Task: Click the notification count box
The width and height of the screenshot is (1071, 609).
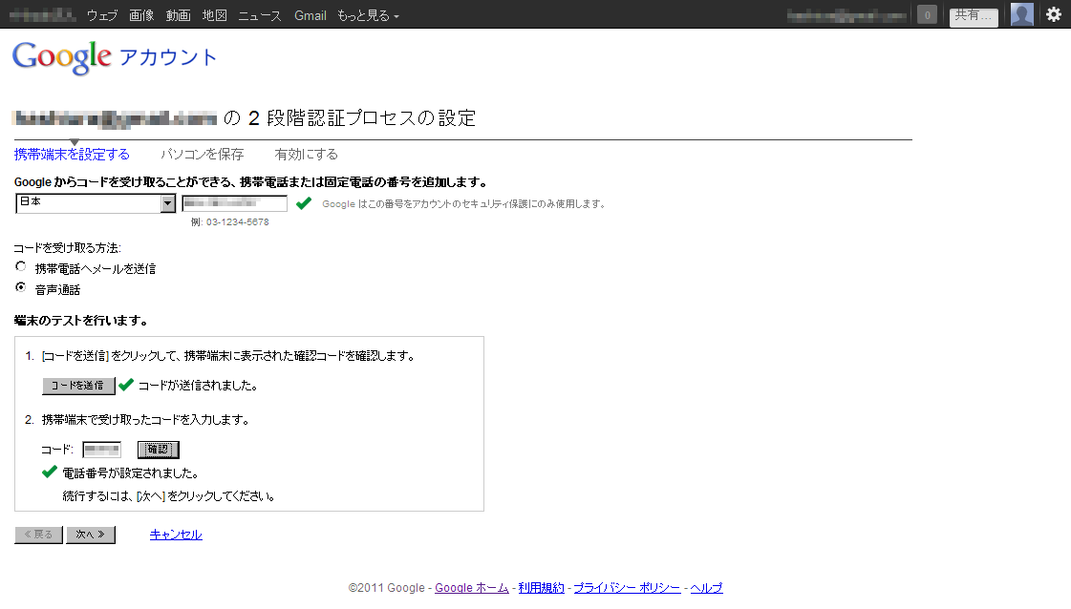Action: click(926, 14)
